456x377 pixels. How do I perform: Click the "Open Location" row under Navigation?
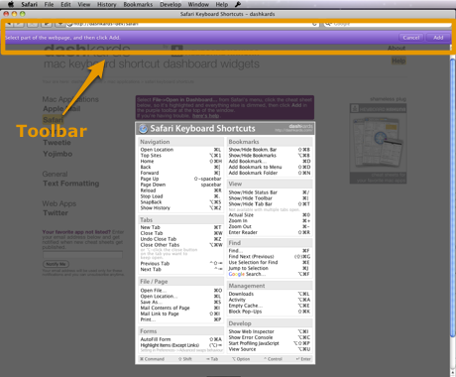point(180,150)
